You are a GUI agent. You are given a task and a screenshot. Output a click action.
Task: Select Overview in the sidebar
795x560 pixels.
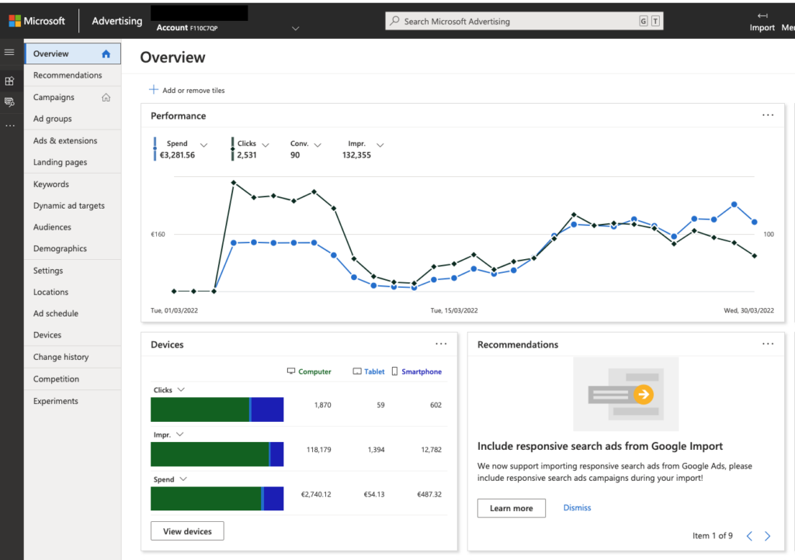(x=72, y=54)
